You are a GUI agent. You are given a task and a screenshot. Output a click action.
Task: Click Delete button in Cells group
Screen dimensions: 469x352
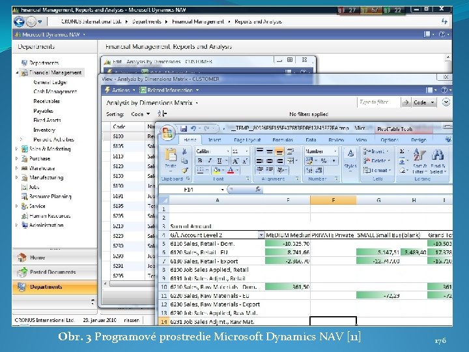coord(377,161)
